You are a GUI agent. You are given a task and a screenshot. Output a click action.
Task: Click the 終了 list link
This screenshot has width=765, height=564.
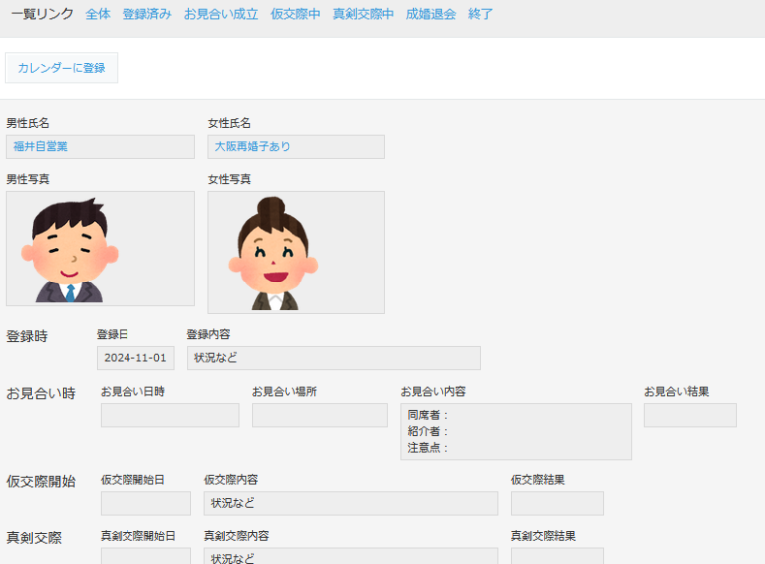pyautogui.click(x=480, y=15)
